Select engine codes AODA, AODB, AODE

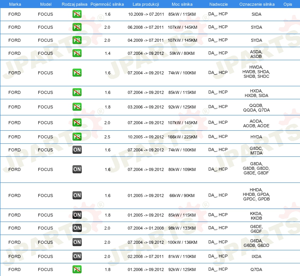pos(256,123)
